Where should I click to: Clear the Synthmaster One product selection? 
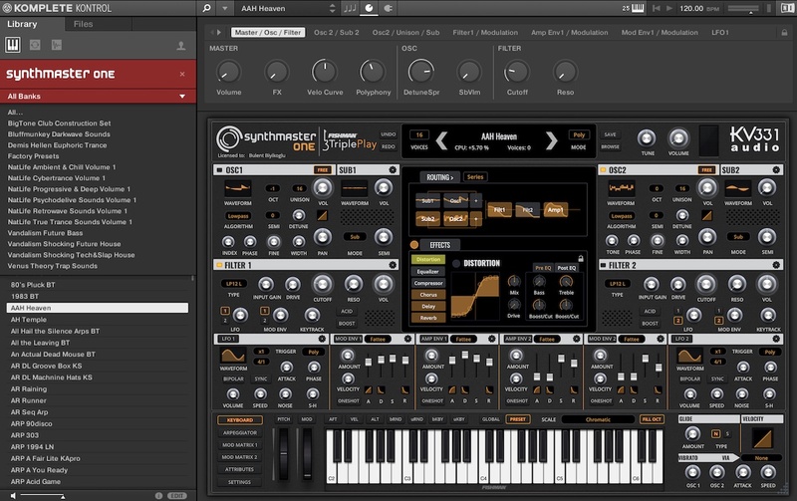point(181,74)
